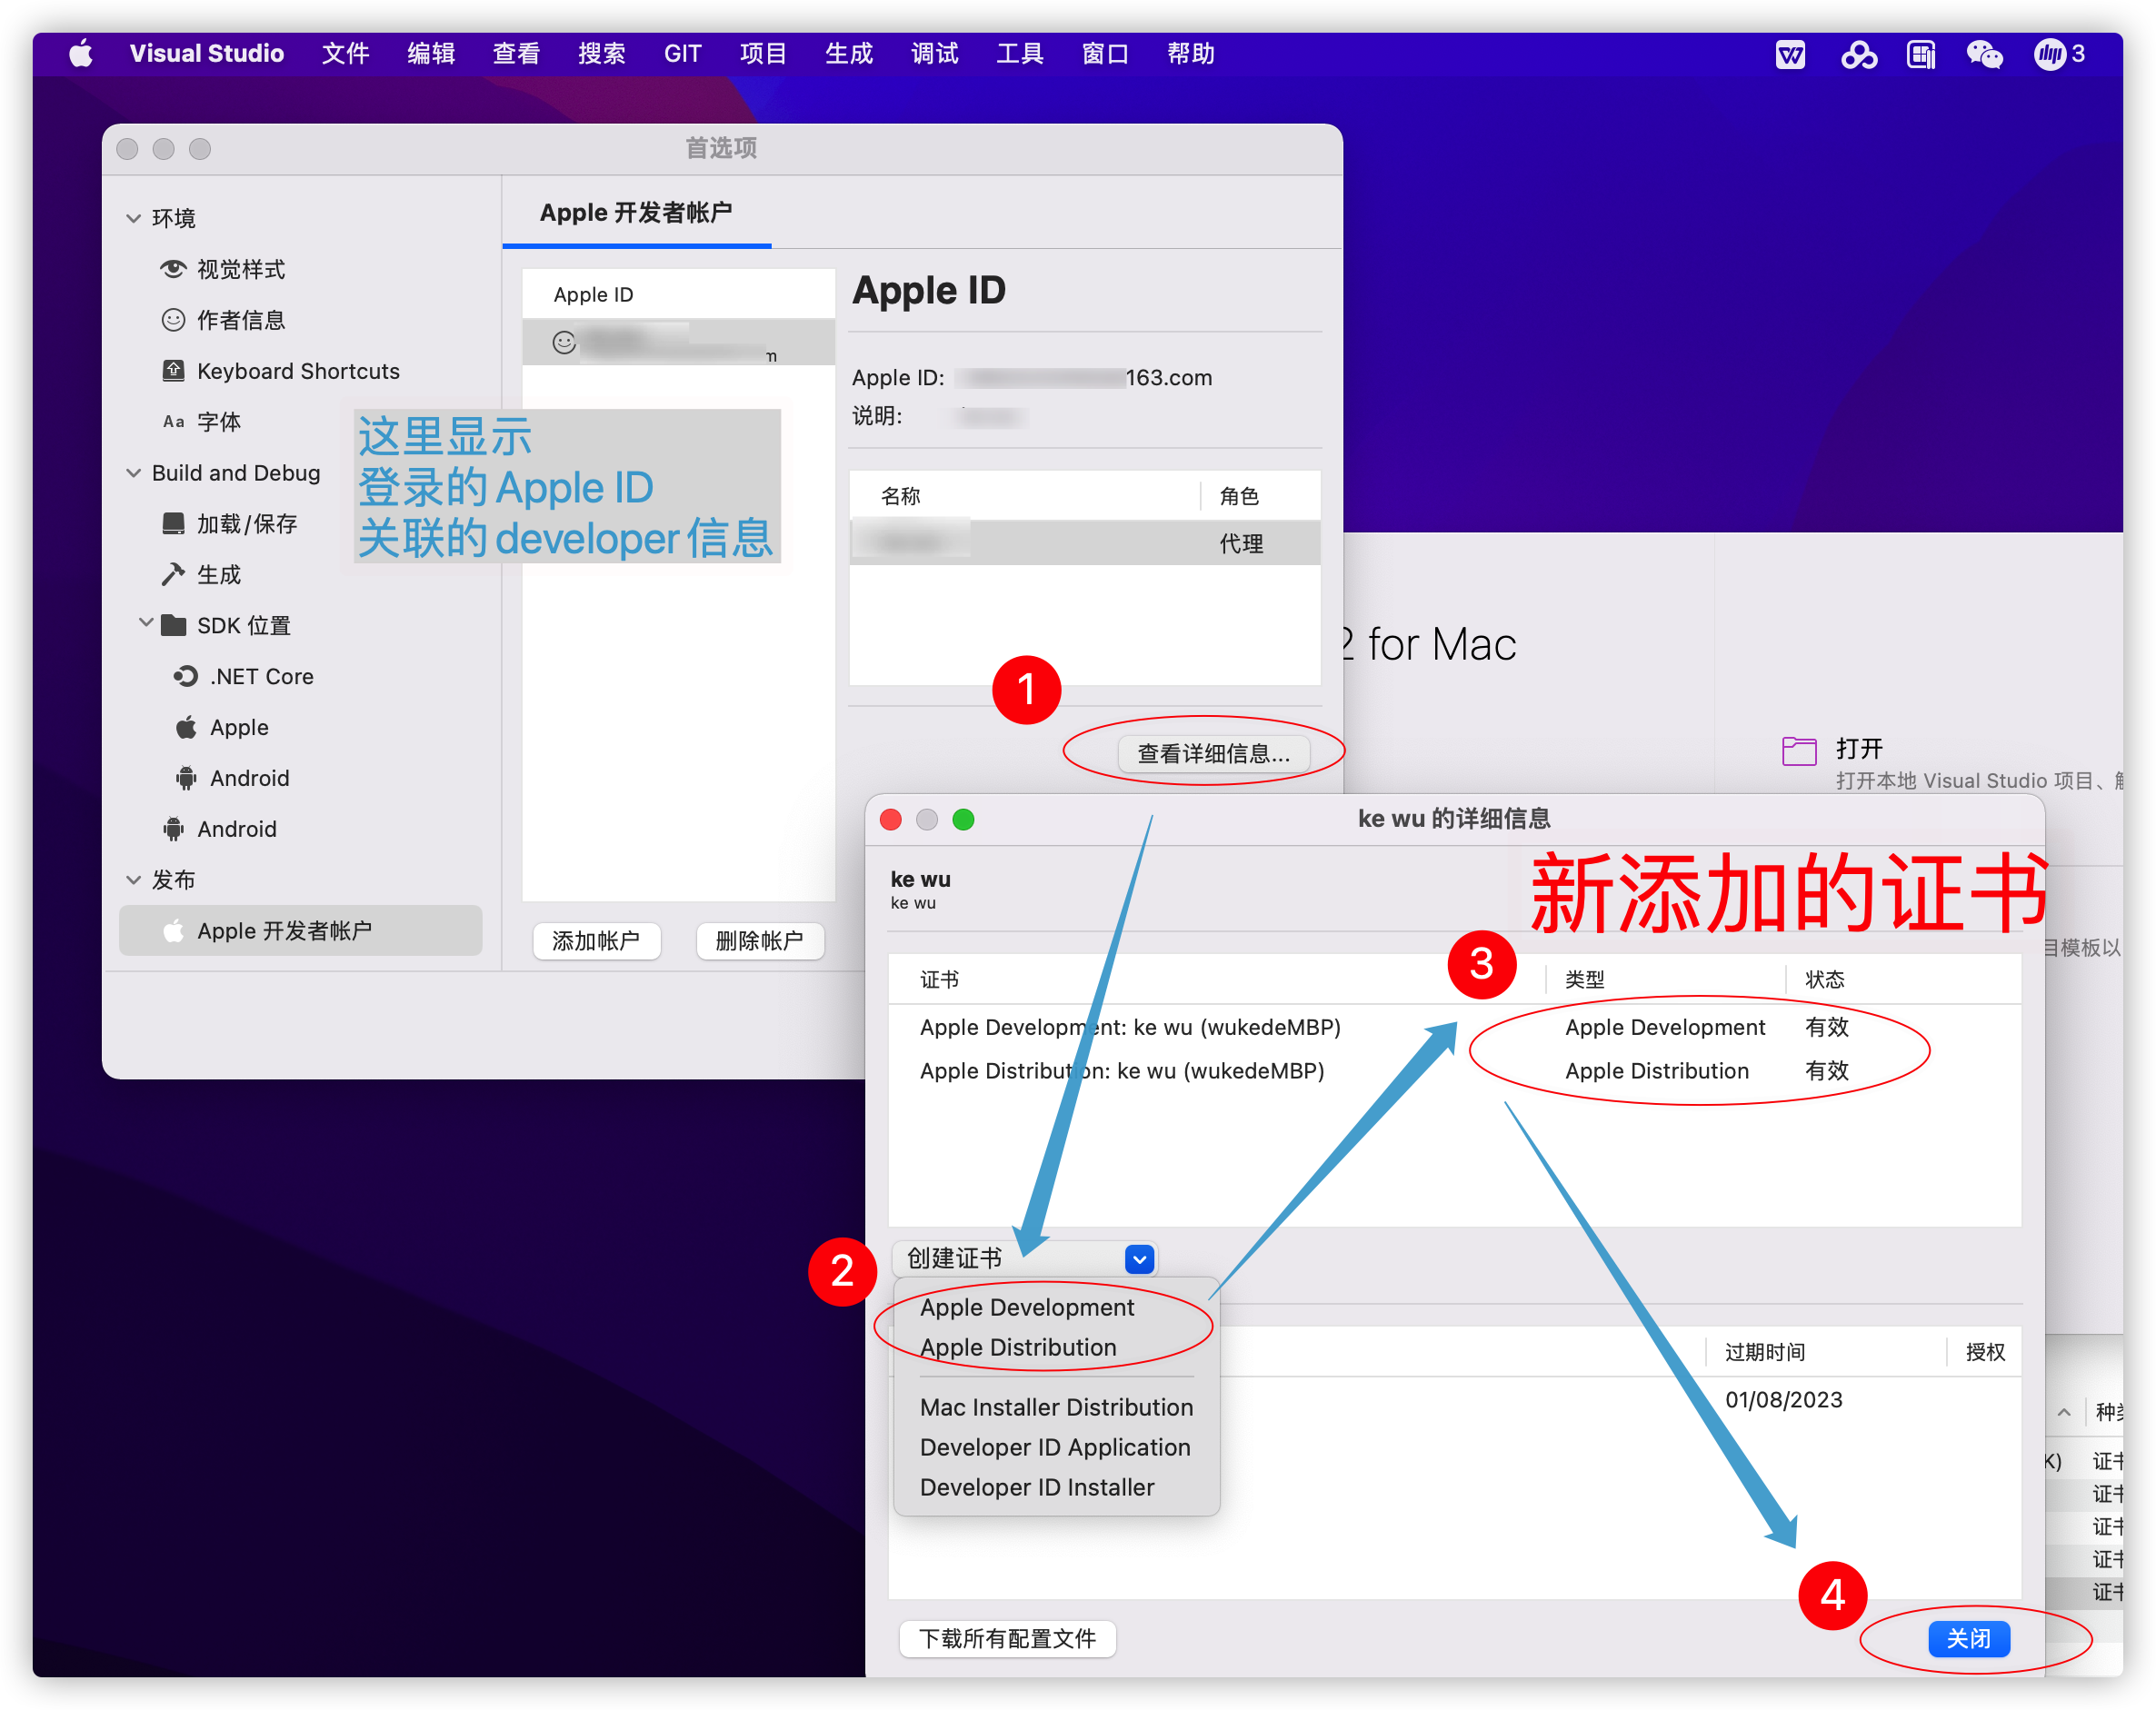The width and height of the screenshot is (2156, 1710).
Task: Open the 创建证书 dropdown arrow
Action: 1139,1258
